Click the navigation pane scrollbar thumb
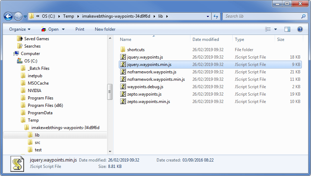Screen dimensions: 311x176 [110, 92]
